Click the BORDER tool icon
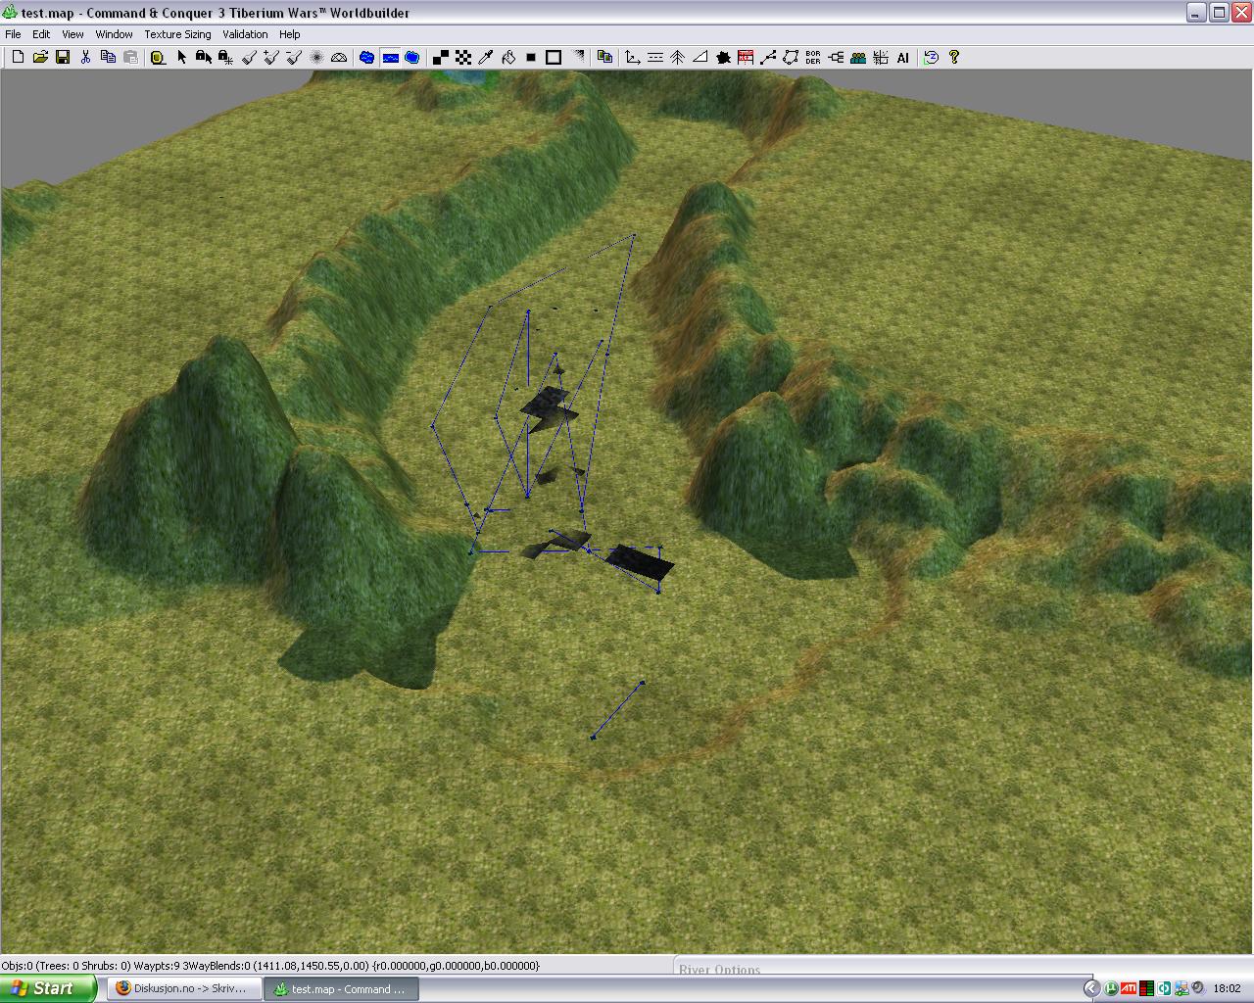The width and height of the screenshot is (1254, 1003). (x=813, y=58)
